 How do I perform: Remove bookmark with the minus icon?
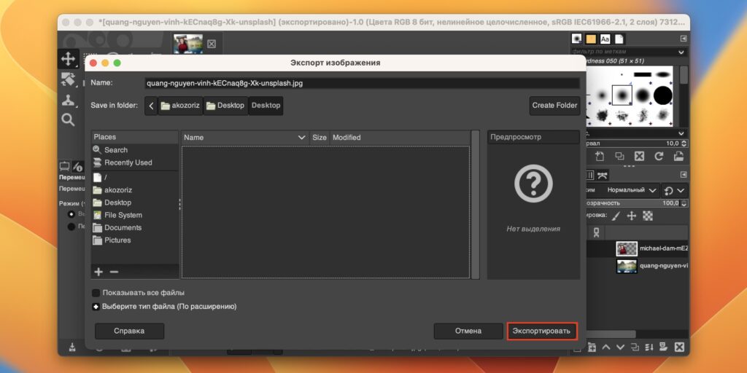114,272
